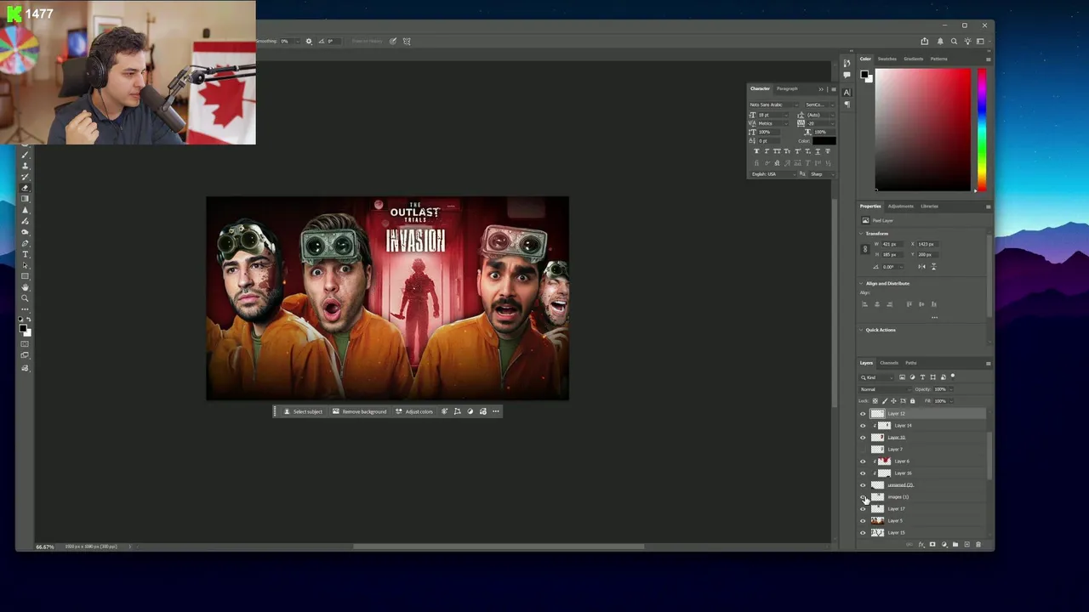This screenshot has height=612, width=1089.
Task: Show hidden Layer 7 visibility box
Action: (863, 449)
